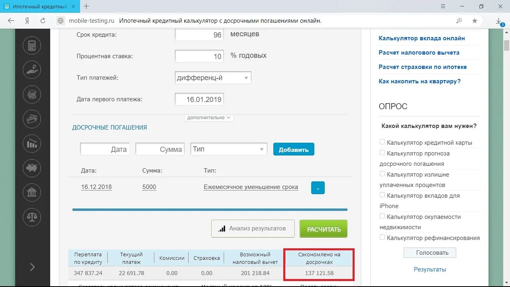Click the 'Возможный налоговый вычет' header
510x287 pixels.
tap(255, 258)
